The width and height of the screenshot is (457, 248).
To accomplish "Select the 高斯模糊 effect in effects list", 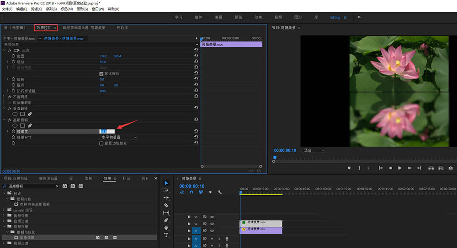I will pos(27,238).
